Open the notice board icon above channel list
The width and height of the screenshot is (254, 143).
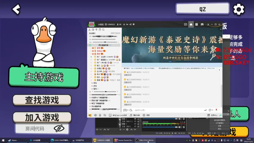tap(100, 30)
